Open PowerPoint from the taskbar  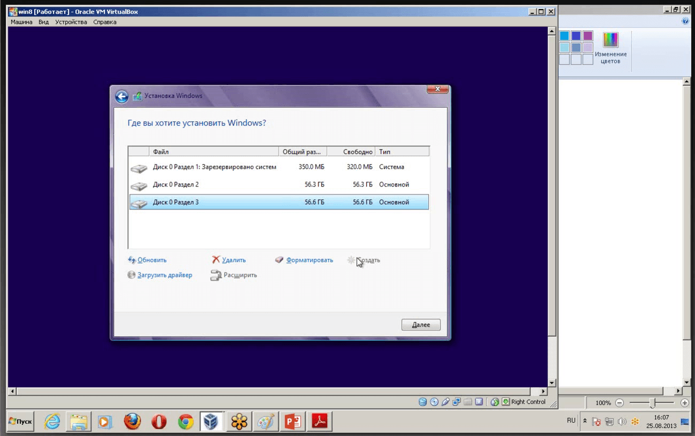(292, 422)
